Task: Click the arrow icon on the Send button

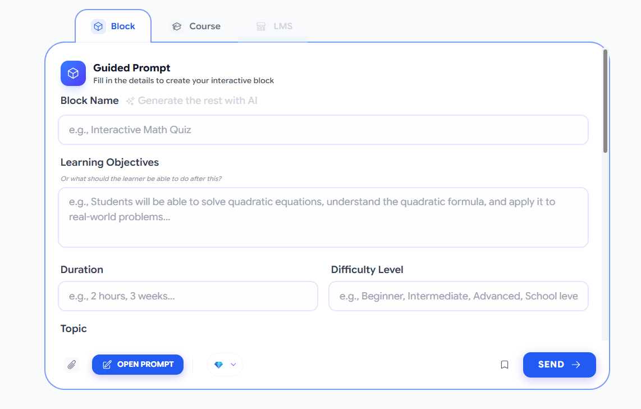Action: (x=576, y=365)
